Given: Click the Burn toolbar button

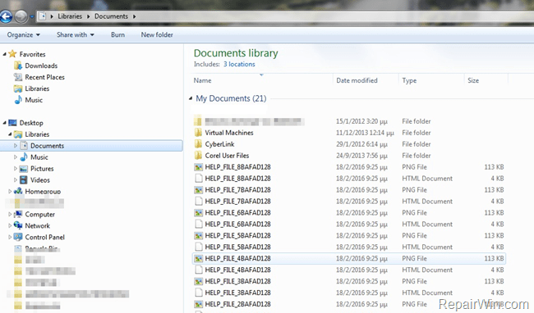Looking at the screenshot, I should (x=117, y=34).
